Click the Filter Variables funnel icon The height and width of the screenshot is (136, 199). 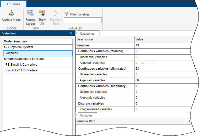click(67, 14)
